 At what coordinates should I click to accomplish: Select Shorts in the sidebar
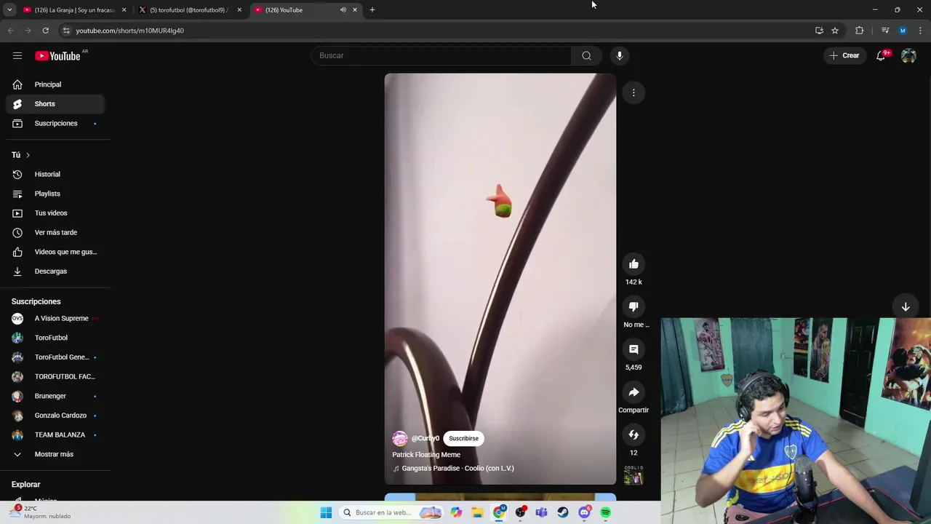point(55,104)
